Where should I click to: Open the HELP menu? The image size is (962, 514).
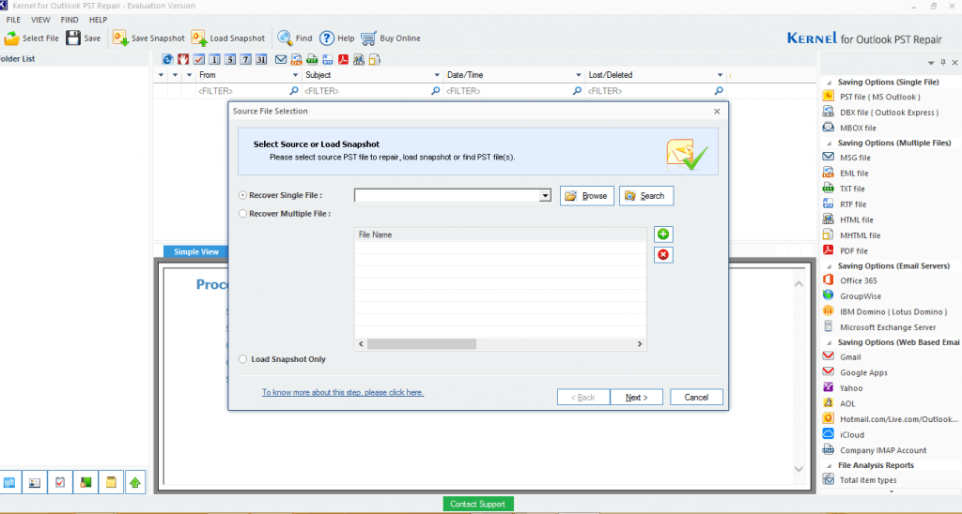coord(98,20)
